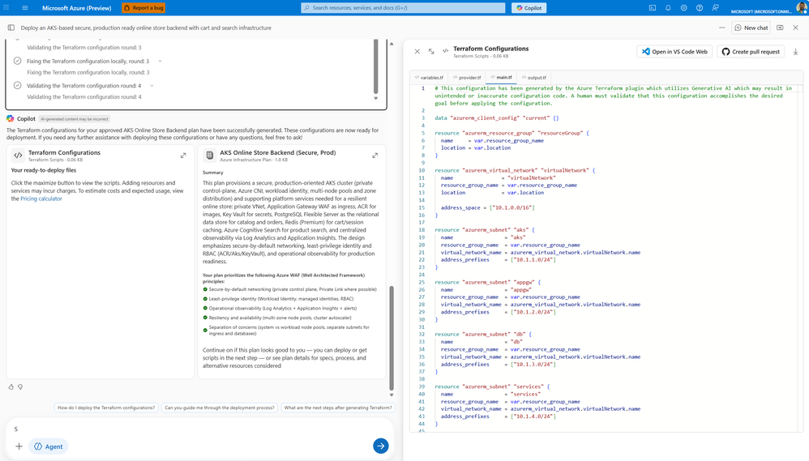The image size is (809, 461).
Task: Choose 'What are the next steps after generating Terraform?' suggestion
Action: (338, 408)
